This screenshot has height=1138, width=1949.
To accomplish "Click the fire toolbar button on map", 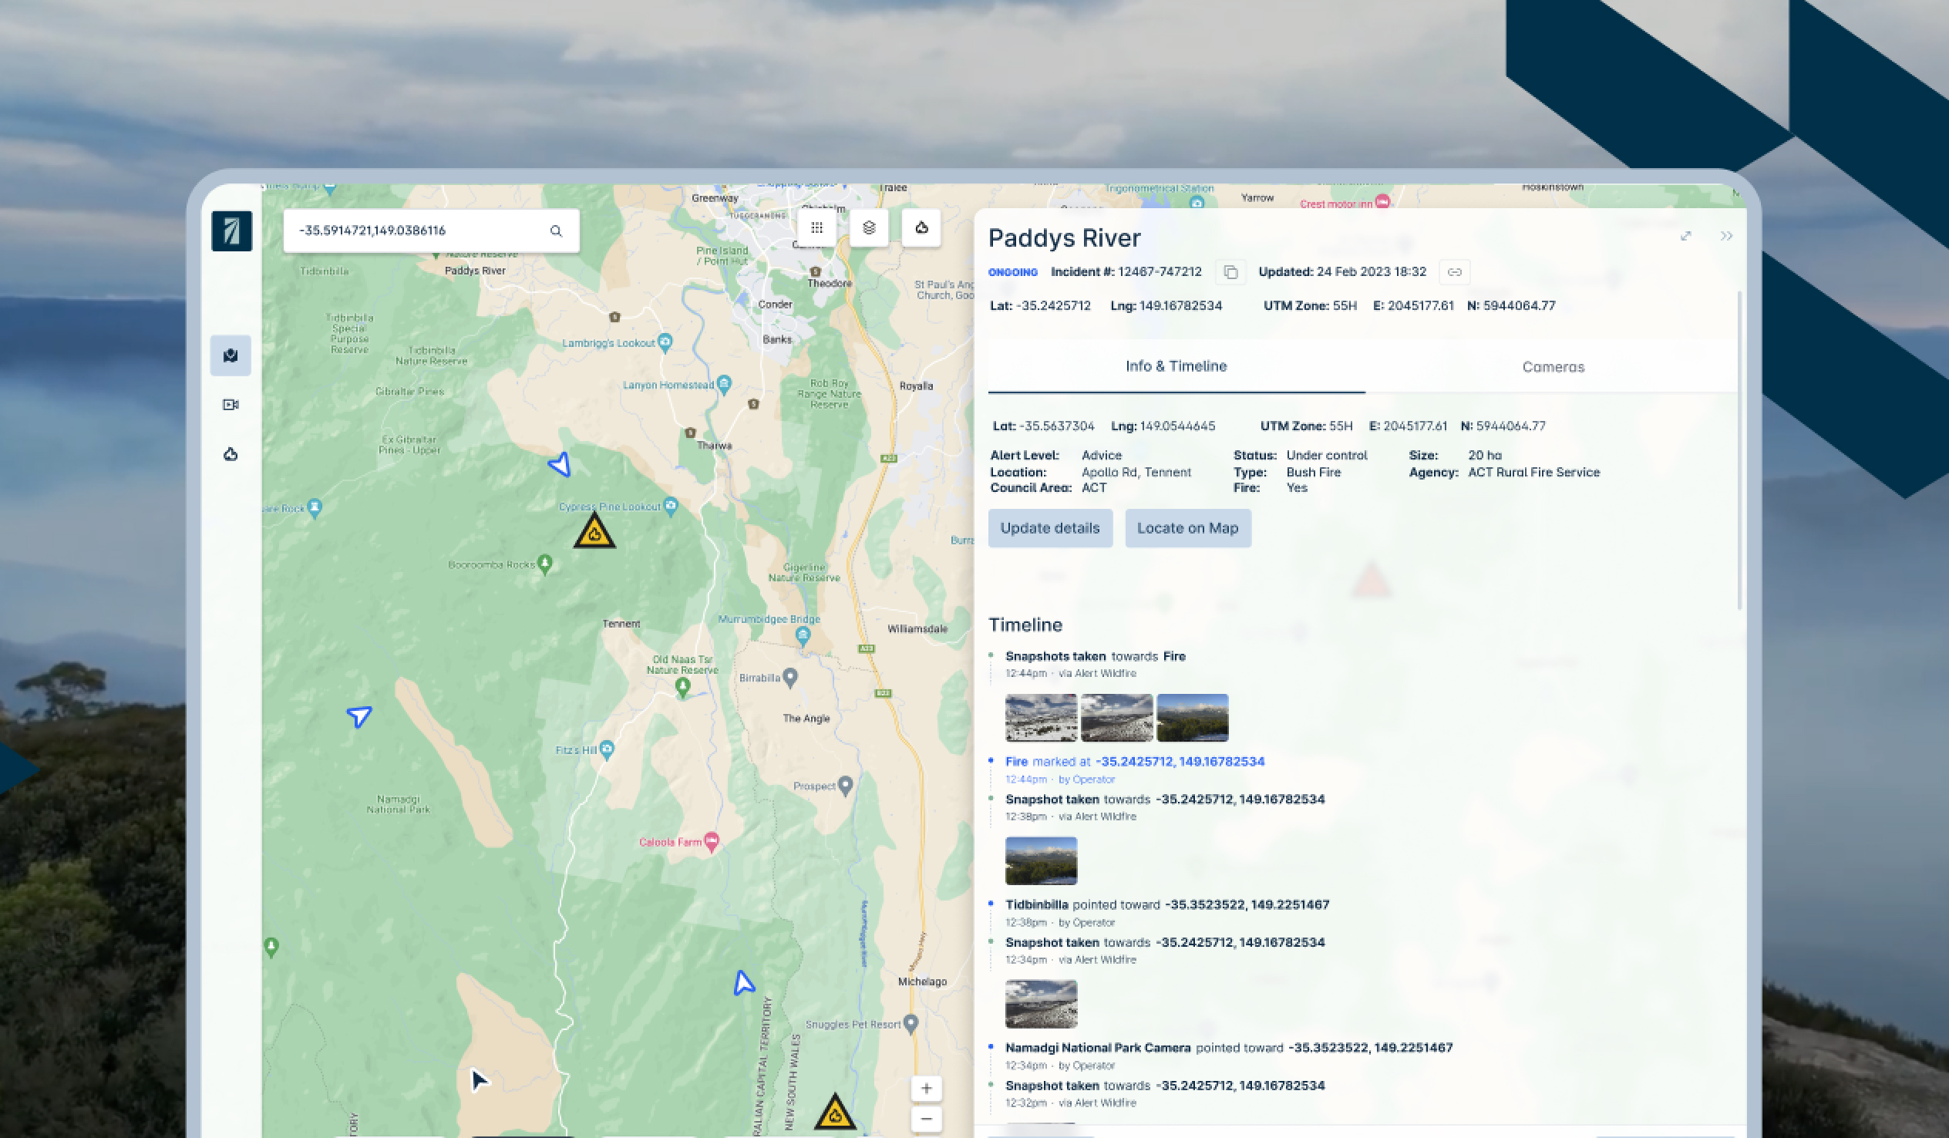I will click(921, 227).
